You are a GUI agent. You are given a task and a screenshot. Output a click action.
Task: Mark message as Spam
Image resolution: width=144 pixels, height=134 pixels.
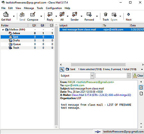pyautogui.click(x=114, y=16)
